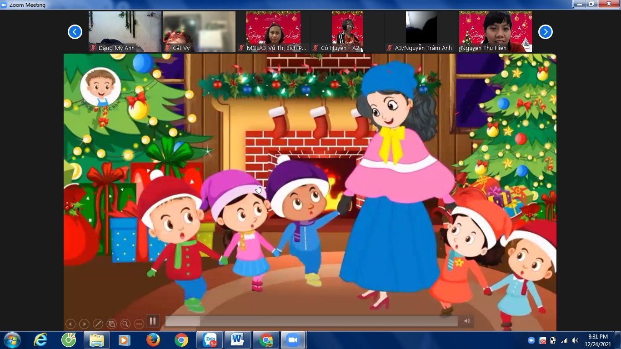Open the see all slides icon
Image resolution: width=621 pixels, height=349 pixels.
click(111, 324)
